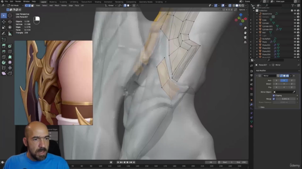Click the Merge distance 0.001 m field
Image resolution: width=302 pixels, height=169 pixels.
(285, 99)
